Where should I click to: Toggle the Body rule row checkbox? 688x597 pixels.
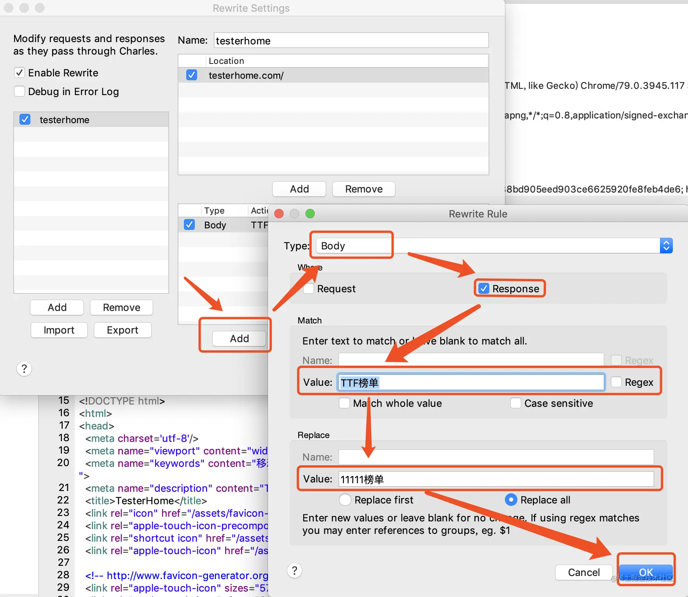pyautogui.click(x=189, y=225)
